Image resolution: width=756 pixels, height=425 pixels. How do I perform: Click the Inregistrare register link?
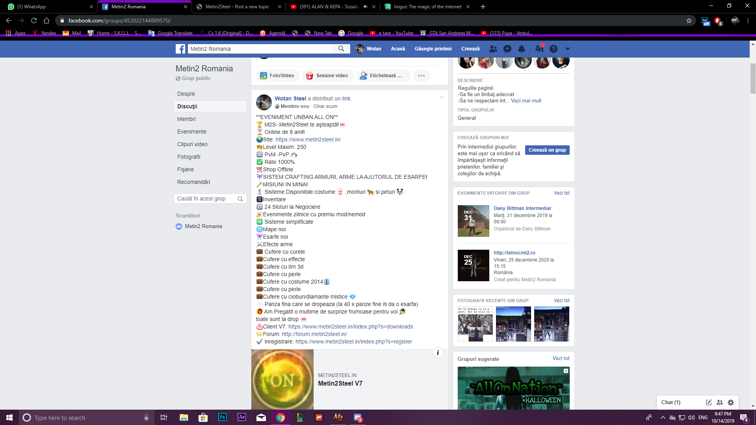[354, 341]
